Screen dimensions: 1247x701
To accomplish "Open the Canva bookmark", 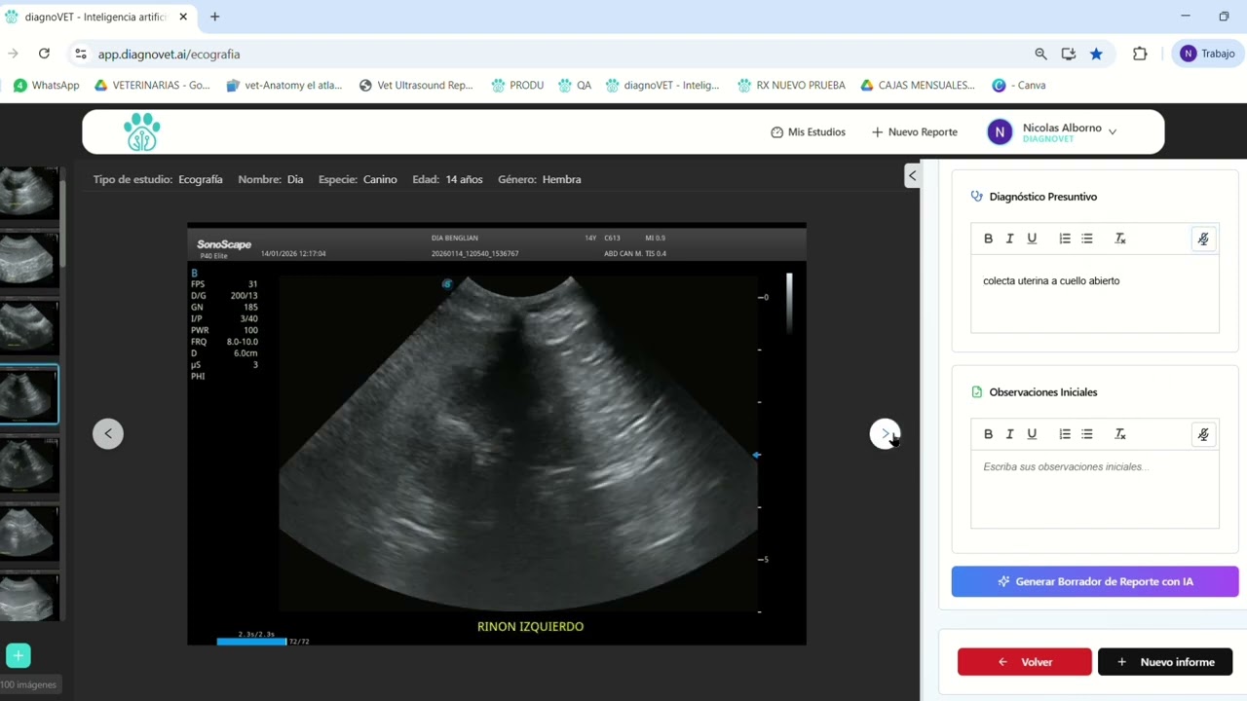I will (x=1019, y=85).
